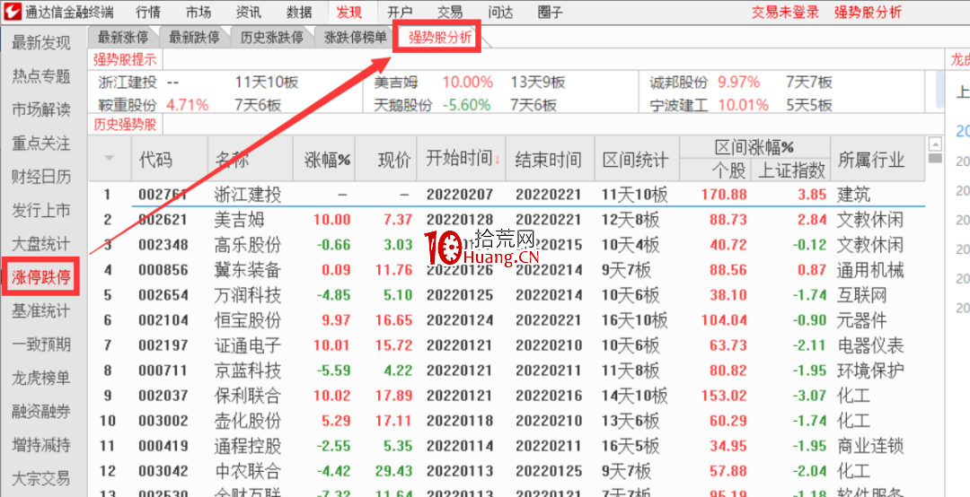
Task: Open 龙虎榜单 in sidebar
Action: (x=41, y=379)
